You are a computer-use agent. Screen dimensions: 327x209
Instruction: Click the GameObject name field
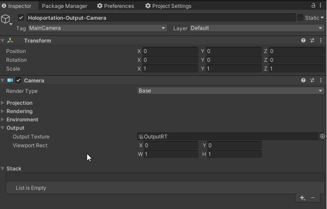pos(161,18)
